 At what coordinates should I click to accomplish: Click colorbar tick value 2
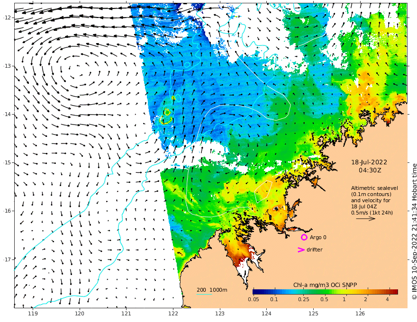coord(366,299)
